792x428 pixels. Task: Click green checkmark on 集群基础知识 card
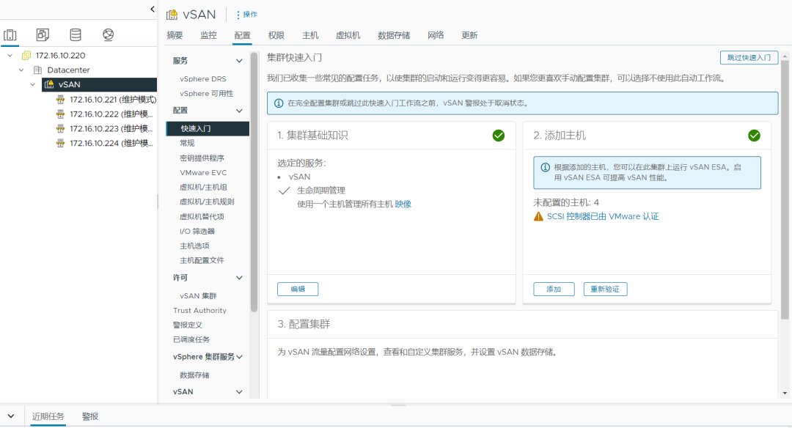(499, 136)
